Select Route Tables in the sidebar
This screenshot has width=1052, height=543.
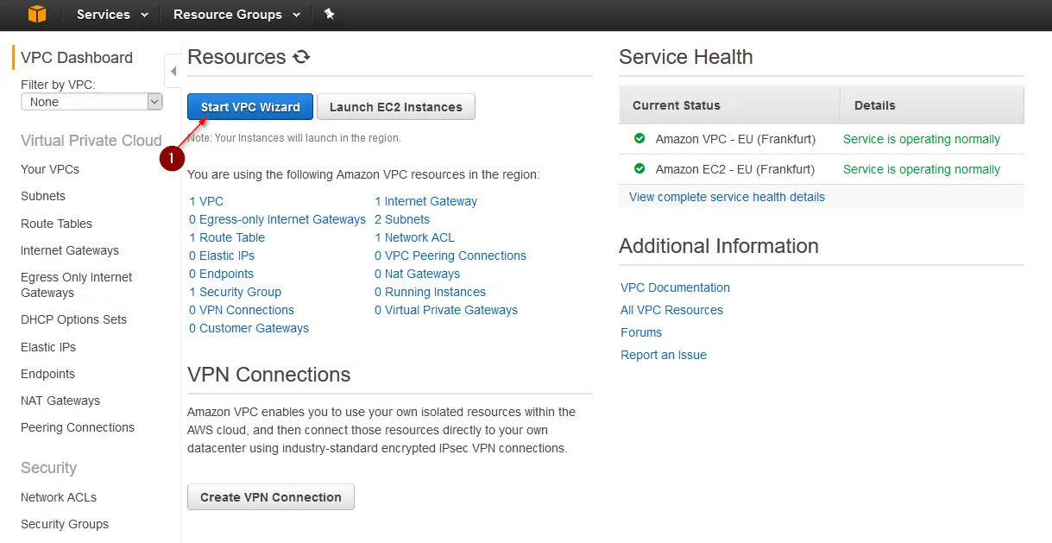click(56, 224)
